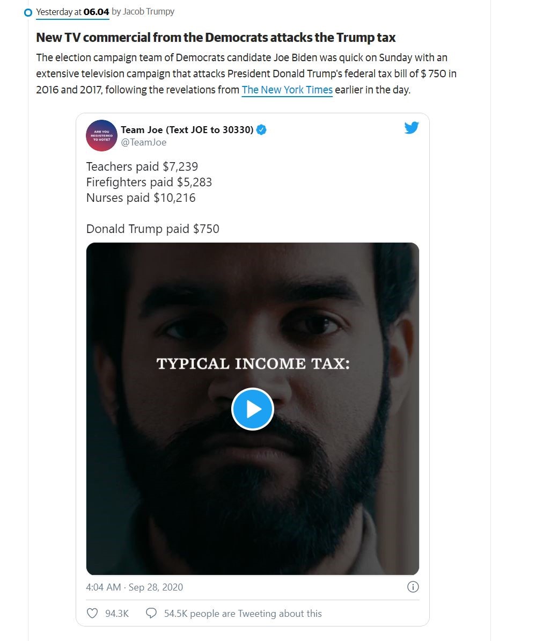
Task: Click the Twitter bird logo icon
Action: pos(412,128)
